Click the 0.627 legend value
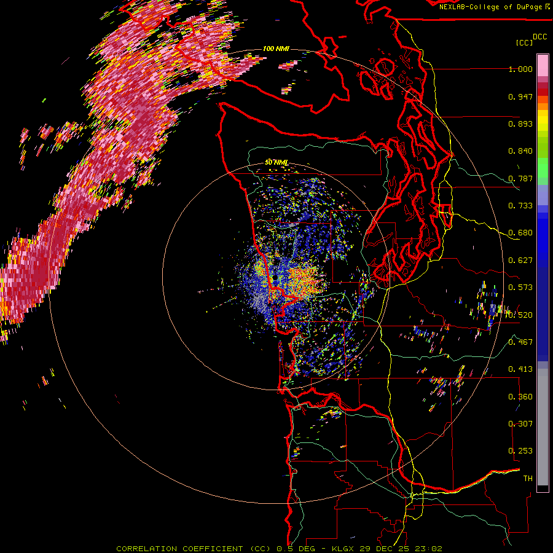This screenshot has height=553, width=553. (x=520, y=261)
